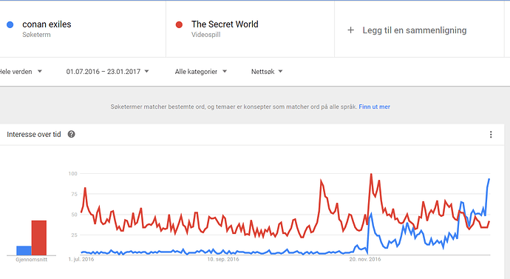The width and height of the screenshot is (510, 279).
Task: Click the red average bar in Gjennomsnitt
Action: [39, 238]
